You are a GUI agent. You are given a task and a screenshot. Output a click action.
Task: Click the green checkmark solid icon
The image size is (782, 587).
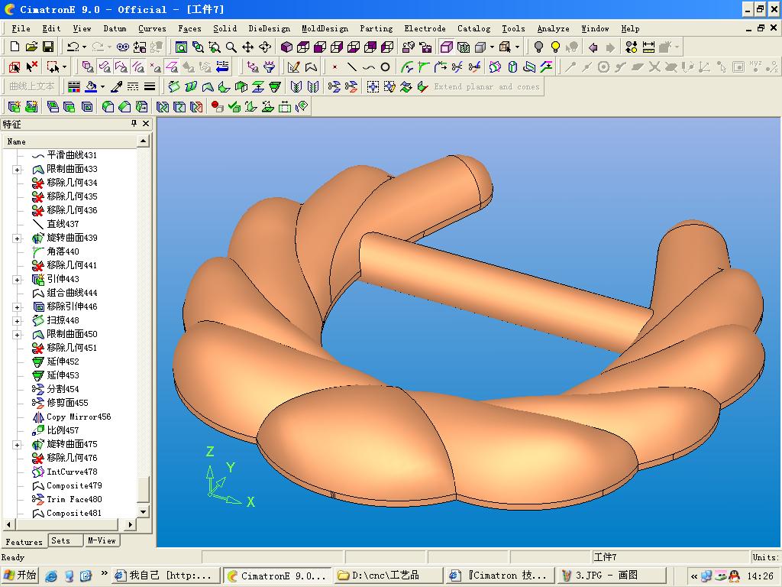[234, 106]
